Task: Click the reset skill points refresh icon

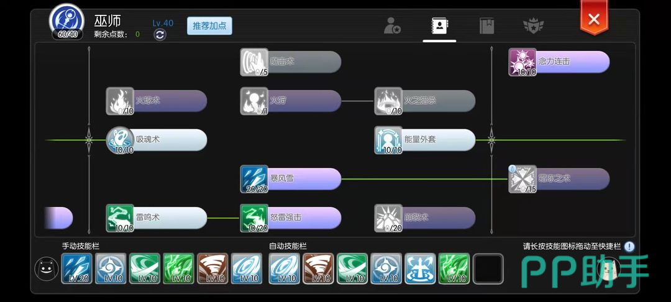Action: (160, 35)
